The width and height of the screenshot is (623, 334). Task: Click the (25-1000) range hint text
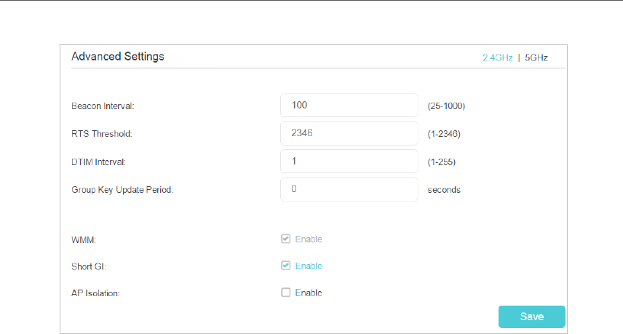click(446, 106)
